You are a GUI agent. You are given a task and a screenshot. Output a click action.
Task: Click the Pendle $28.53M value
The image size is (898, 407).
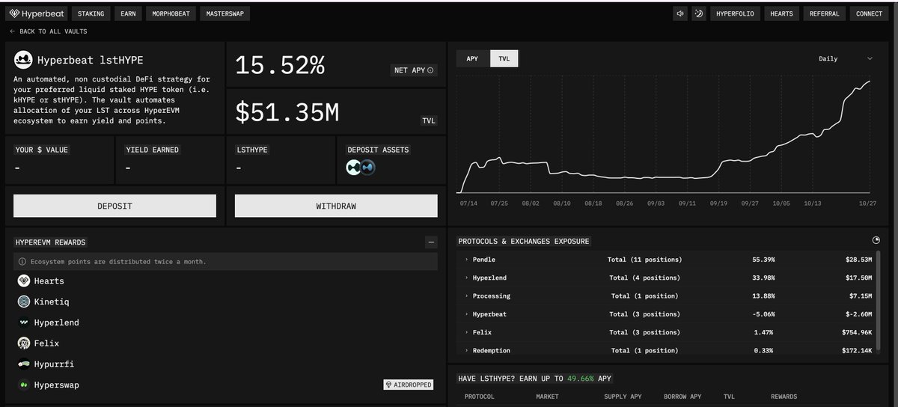858,260
